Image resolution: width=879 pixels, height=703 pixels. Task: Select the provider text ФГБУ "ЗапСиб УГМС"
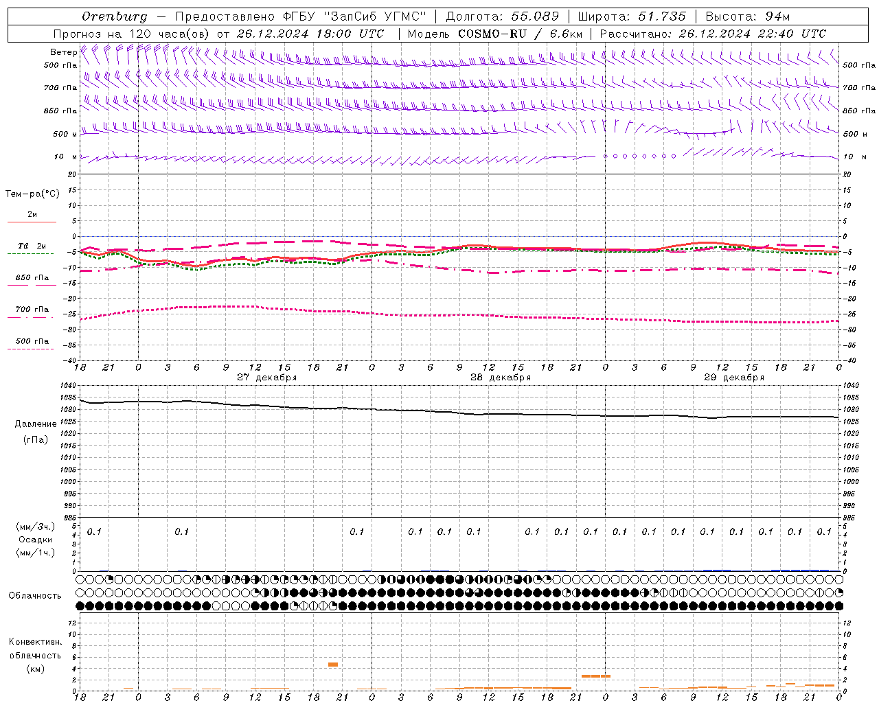pos(354,16)
